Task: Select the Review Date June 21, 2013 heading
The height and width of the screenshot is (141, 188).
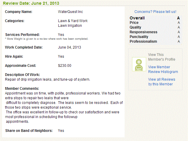Action: coord(31,3)
